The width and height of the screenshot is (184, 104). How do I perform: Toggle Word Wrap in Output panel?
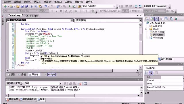tap(85, 84)
